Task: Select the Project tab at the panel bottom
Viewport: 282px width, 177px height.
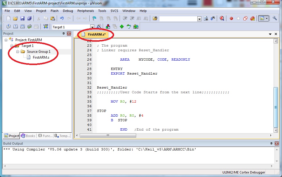Action: click(11, 136)
